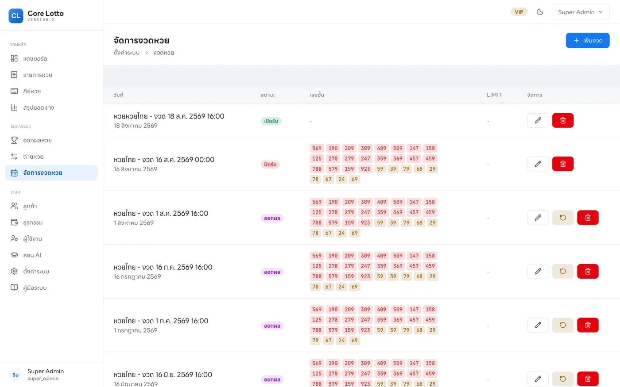Toggle dark mode with the moon icon
The image size is (620, 387).
[x=540, y=12]
